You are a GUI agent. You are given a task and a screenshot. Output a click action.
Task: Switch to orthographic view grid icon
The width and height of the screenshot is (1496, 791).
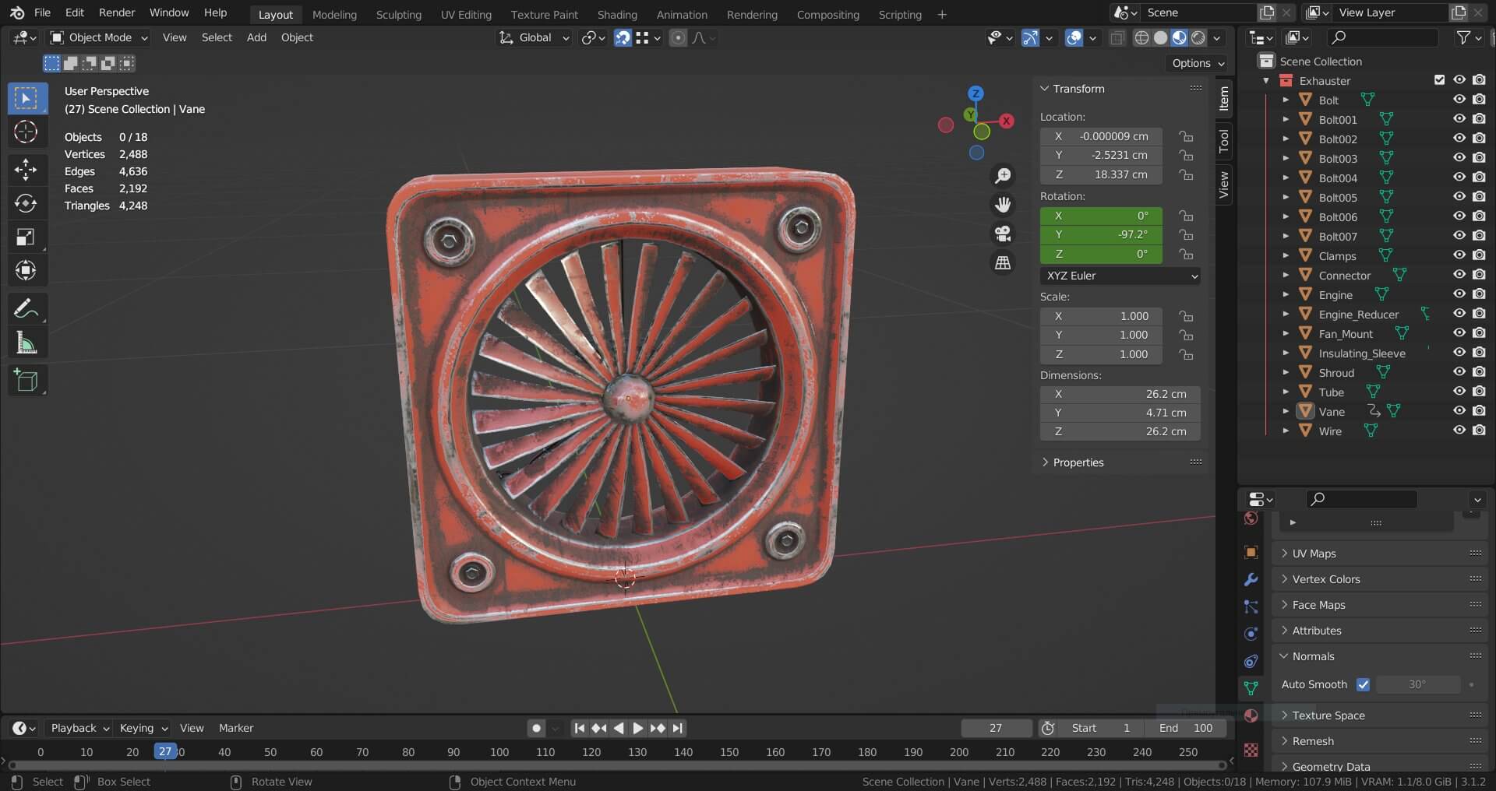[1003, 263]
